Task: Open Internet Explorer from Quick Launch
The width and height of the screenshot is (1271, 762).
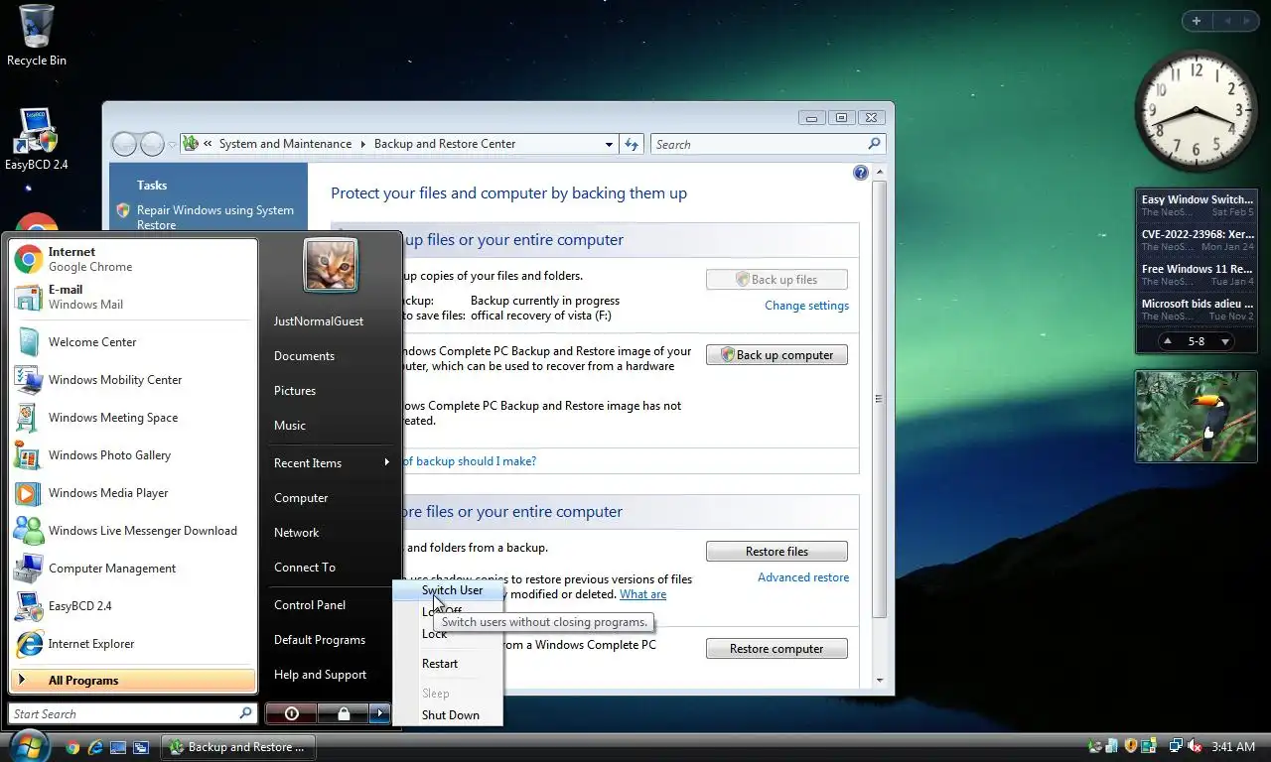Action: point(95,747)
